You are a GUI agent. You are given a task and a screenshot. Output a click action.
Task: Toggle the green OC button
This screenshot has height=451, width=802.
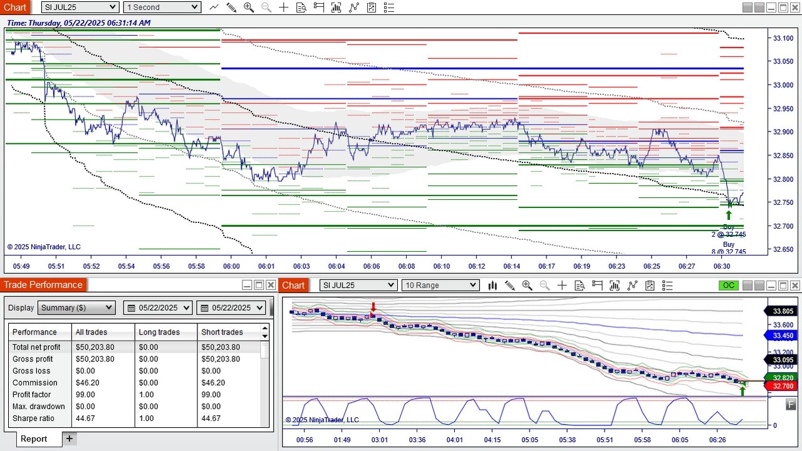pos(728,285)
